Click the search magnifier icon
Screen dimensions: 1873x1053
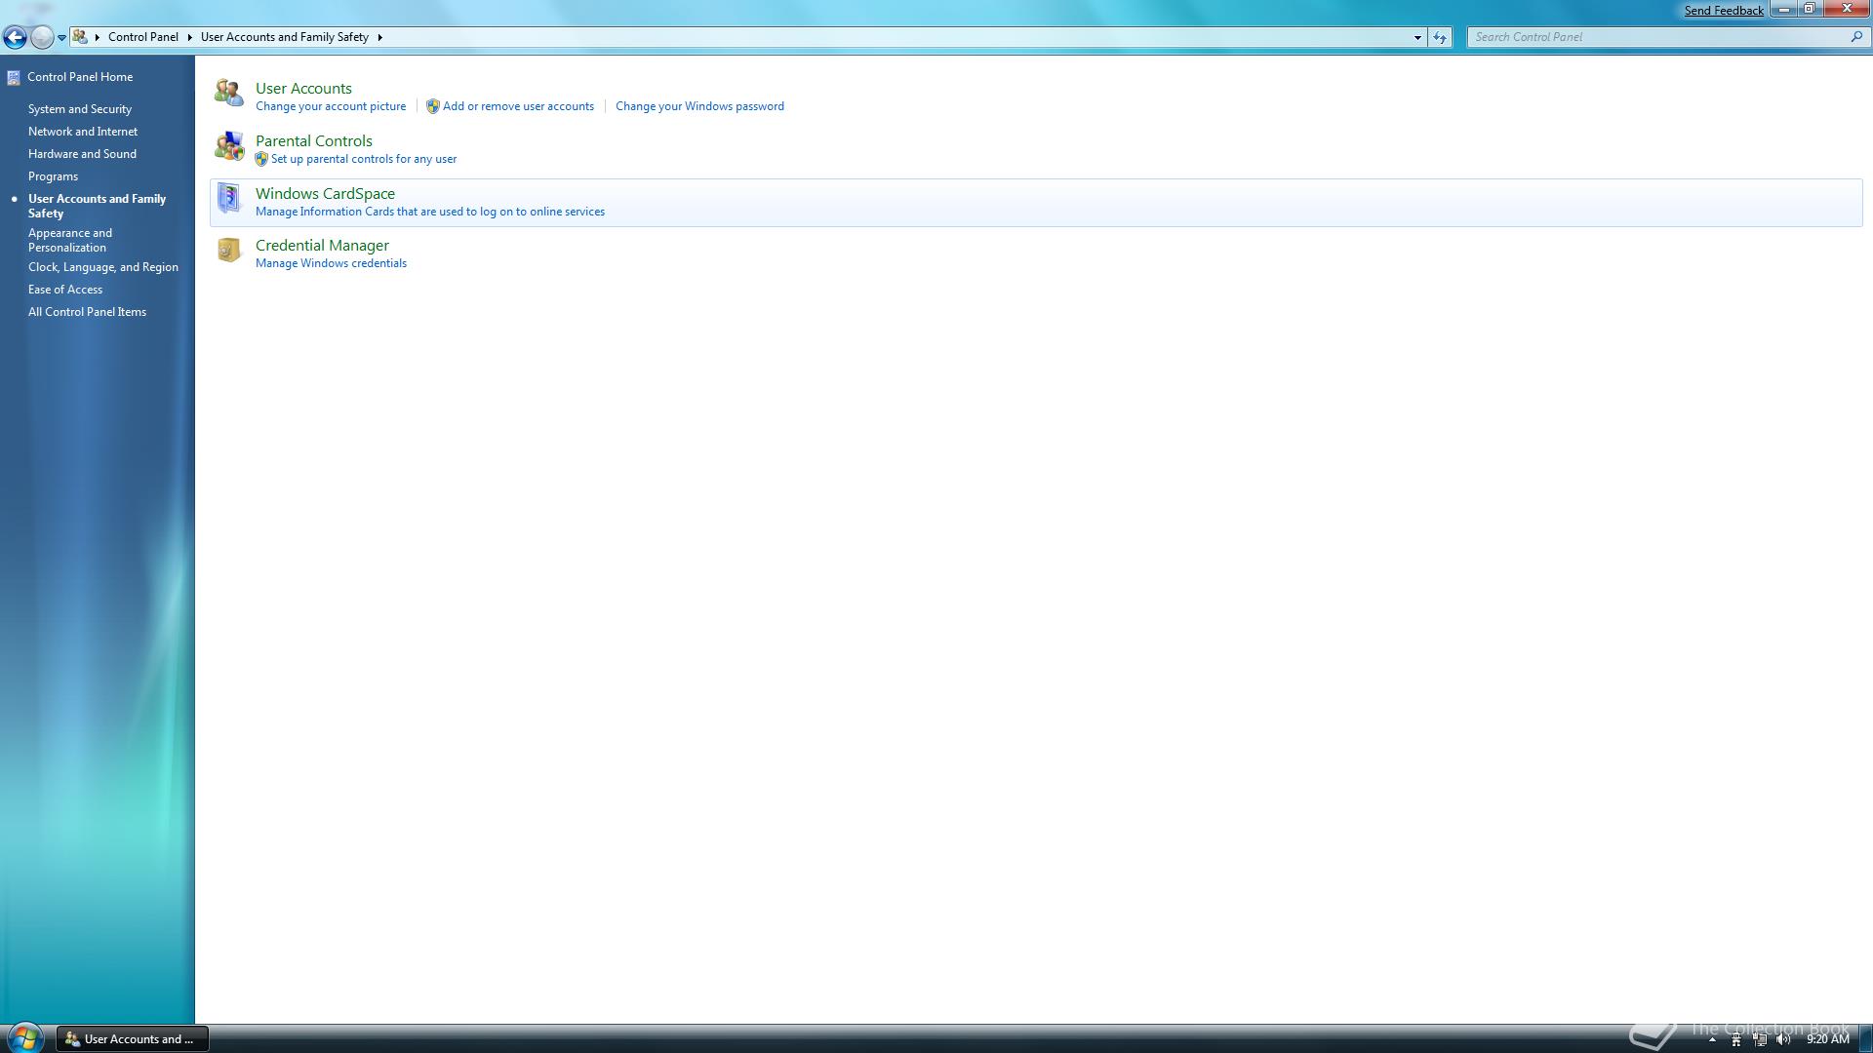(1856, 37)
